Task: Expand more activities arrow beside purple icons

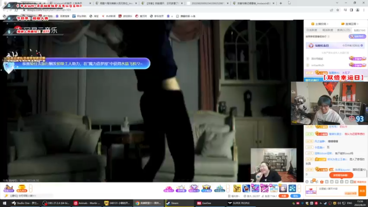Action: (x=228, y=188)
